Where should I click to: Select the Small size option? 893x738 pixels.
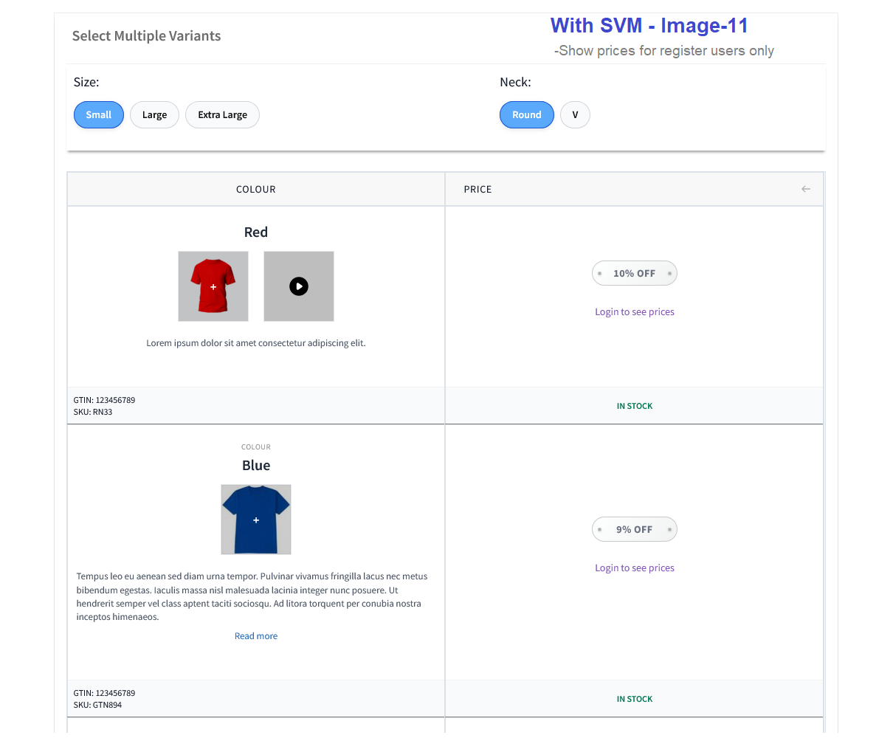99,115
